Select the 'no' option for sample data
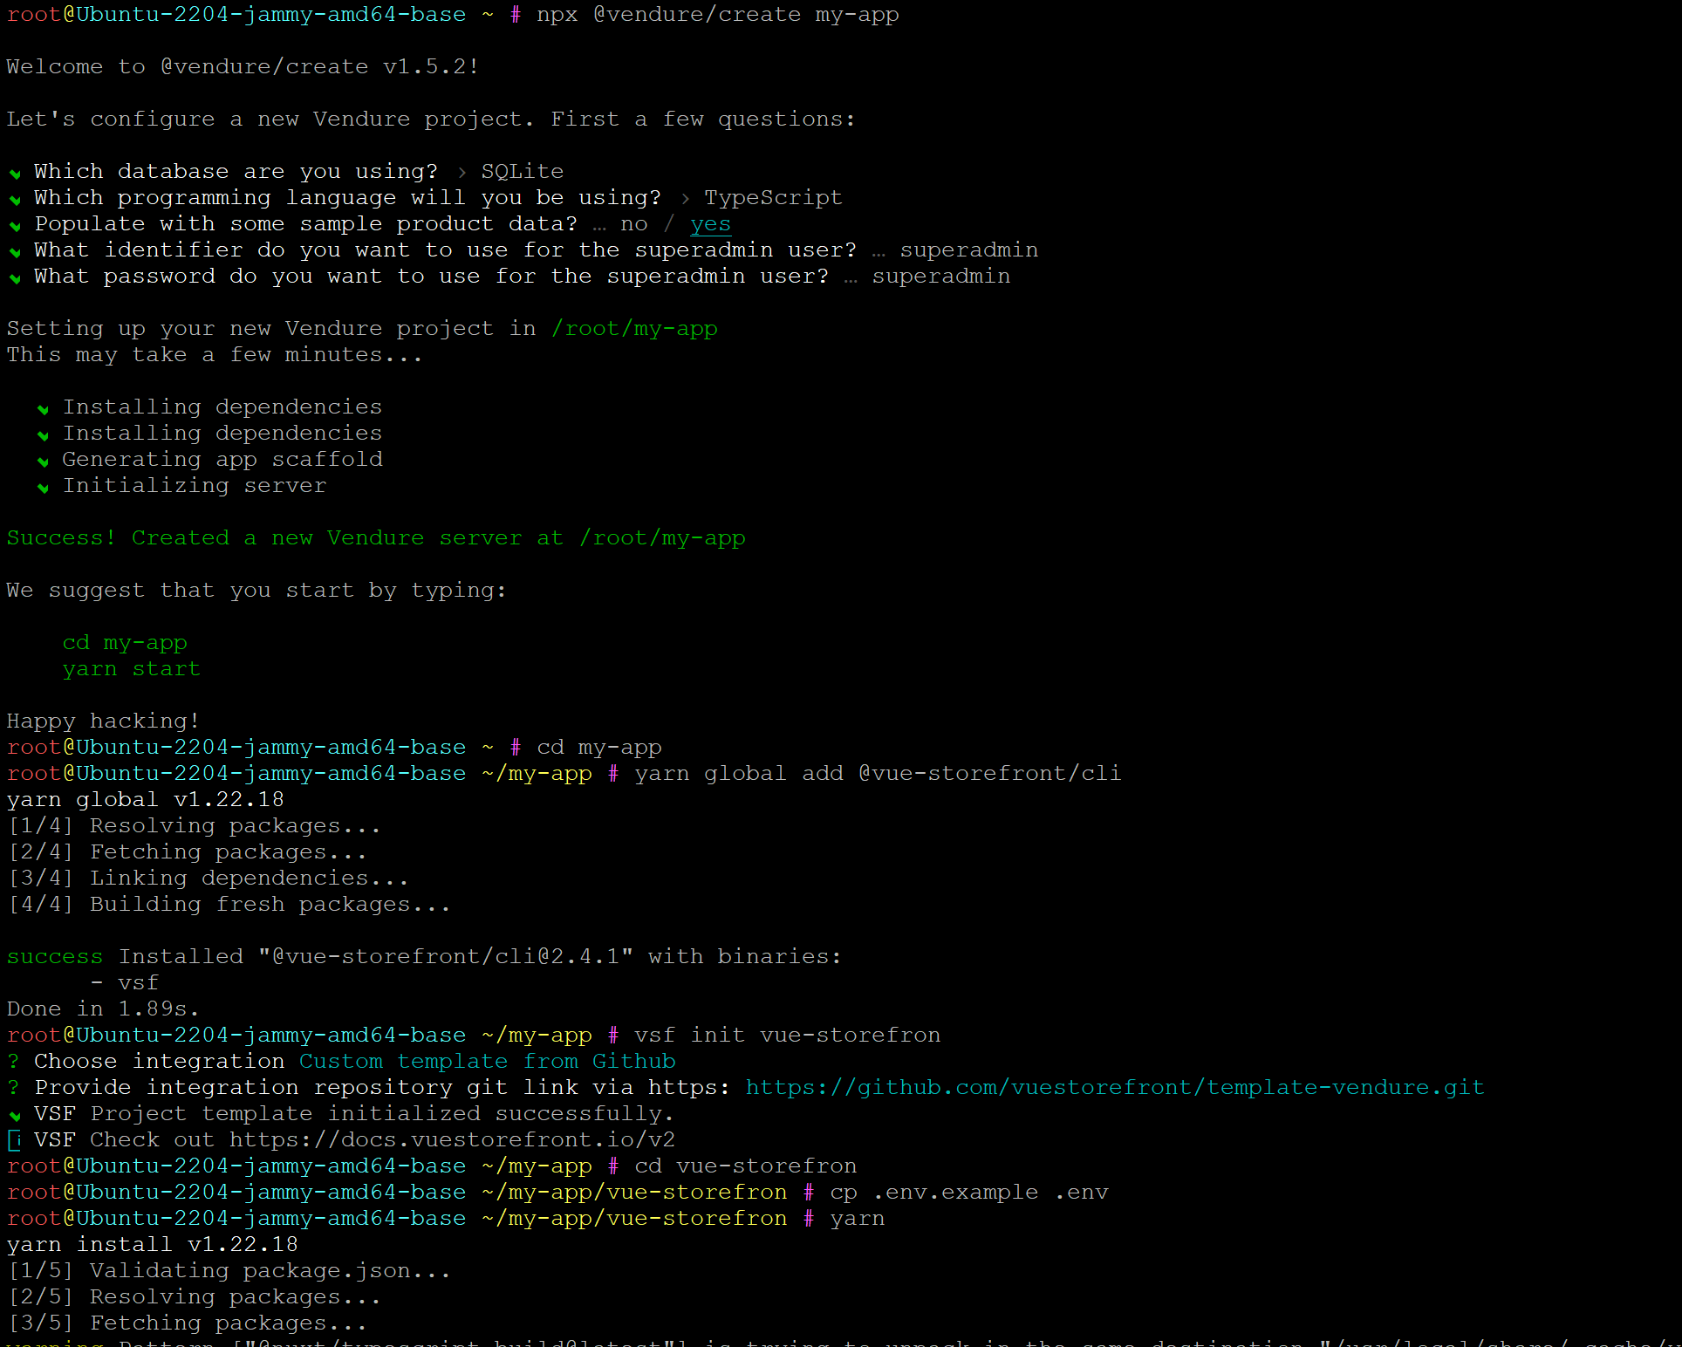Viewport: 1682px width, 1347px height. click(x=633, y=224)
